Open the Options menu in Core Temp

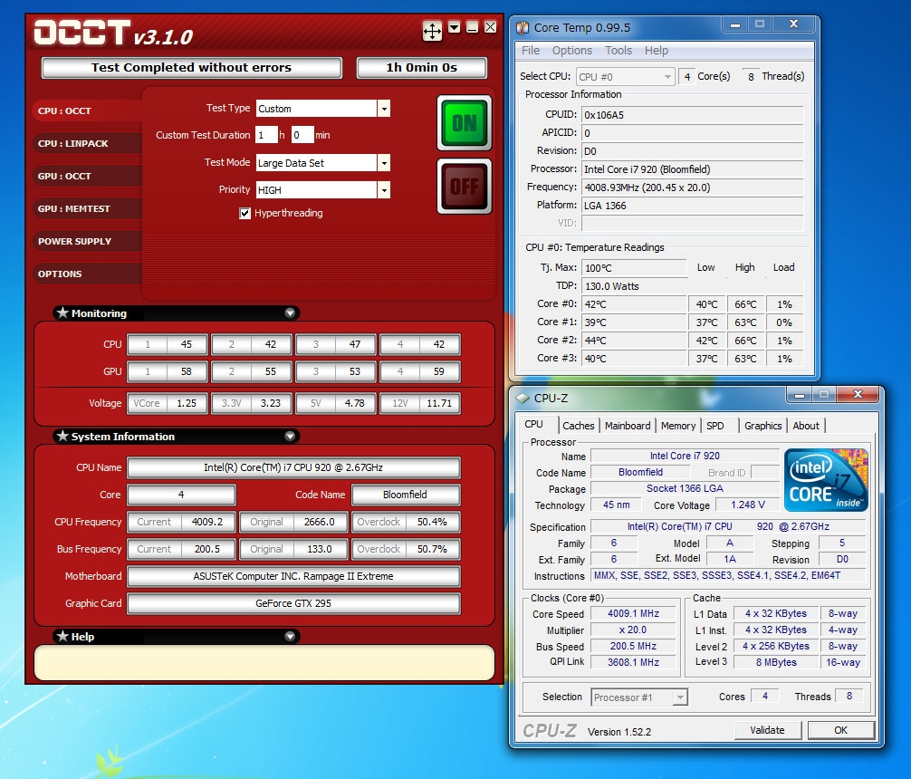tap(571, 51)
